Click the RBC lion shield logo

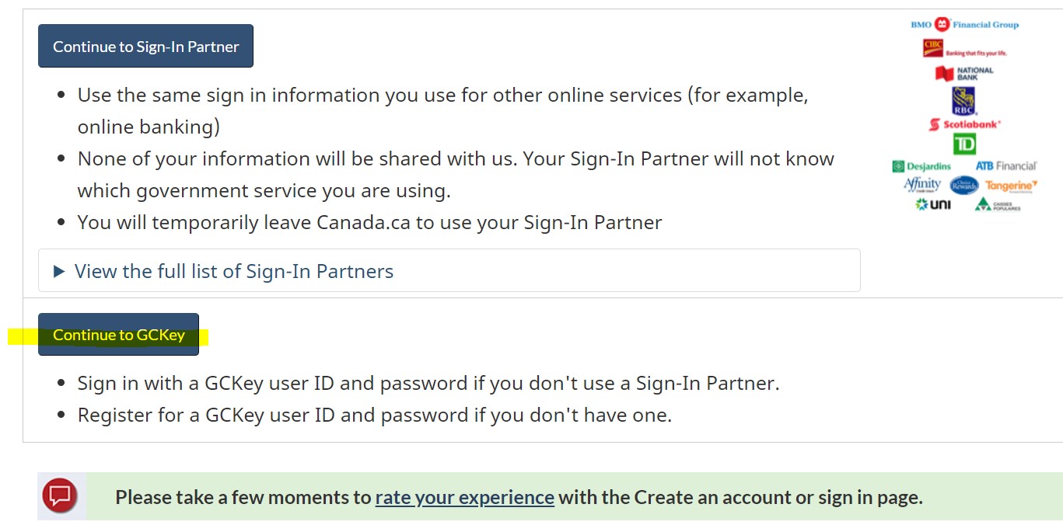click(x=964, y=101)
